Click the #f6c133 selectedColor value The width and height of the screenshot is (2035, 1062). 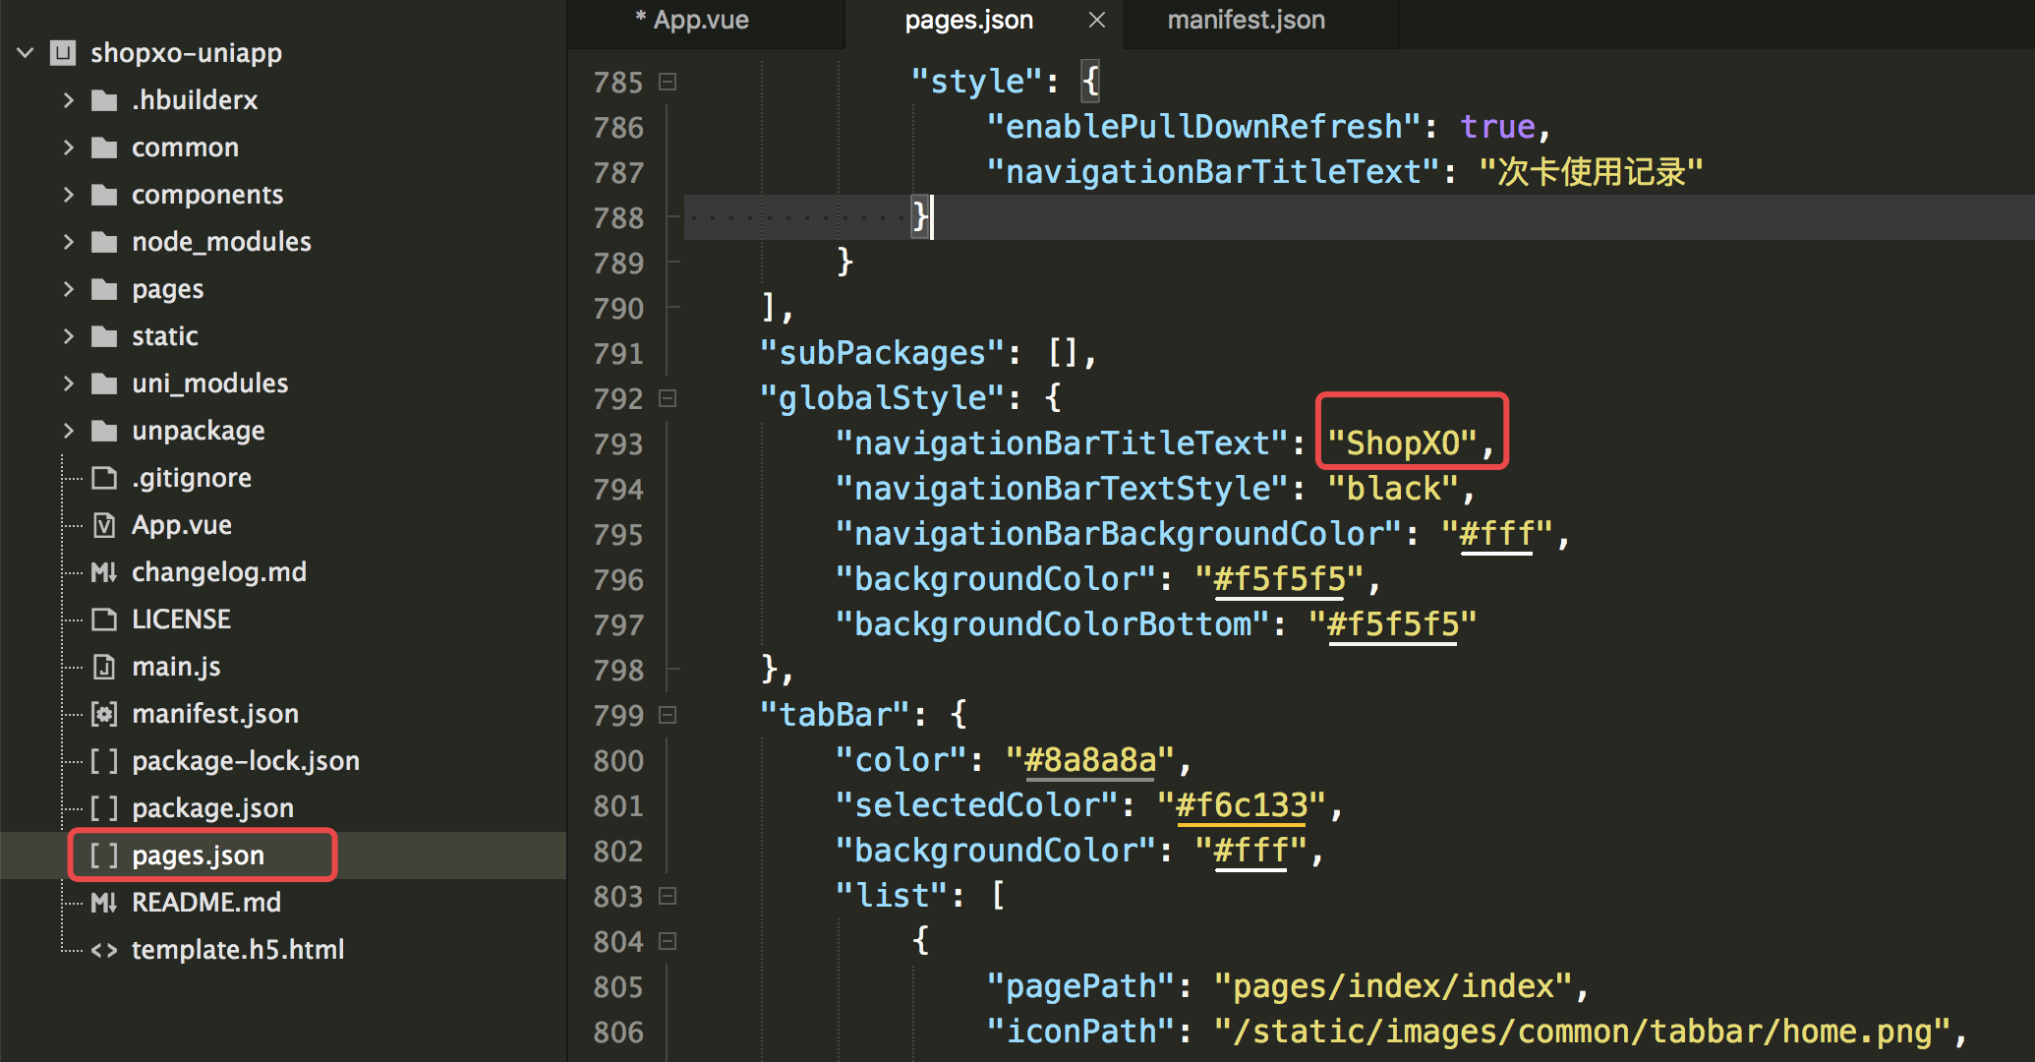point(1241,805)
